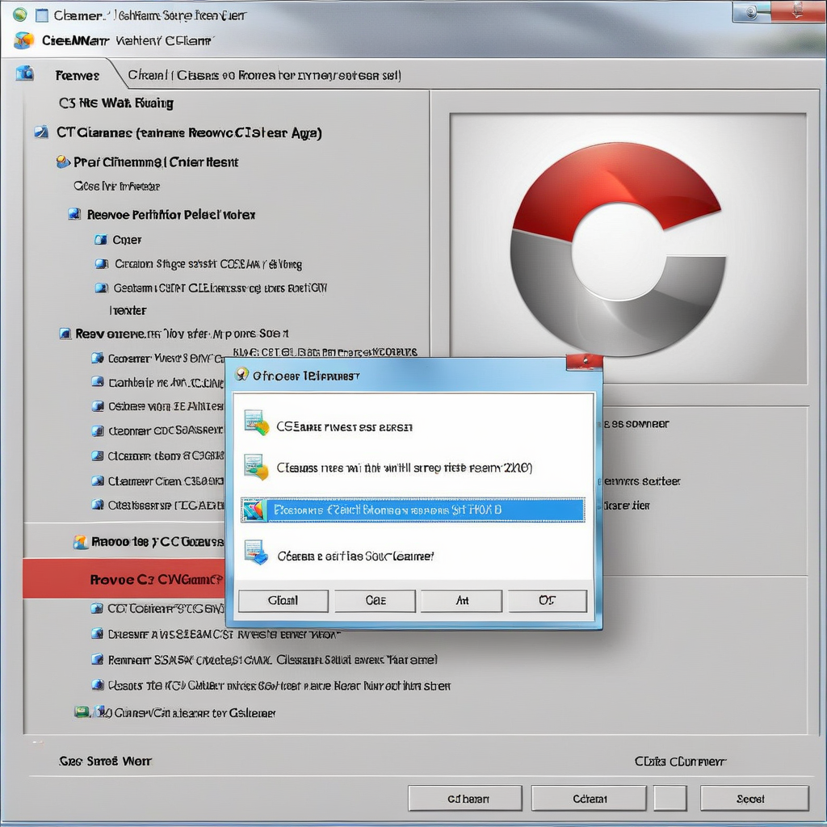Toggle the checkbox on the row below the red bar
The height and width of the screenshot is (827, 827).
point(97,609)
